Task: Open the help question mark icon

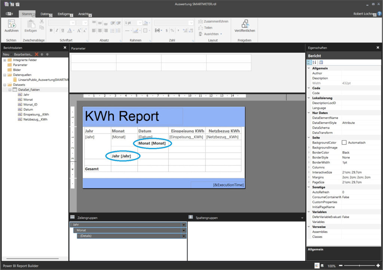Action: pos(379,13)
